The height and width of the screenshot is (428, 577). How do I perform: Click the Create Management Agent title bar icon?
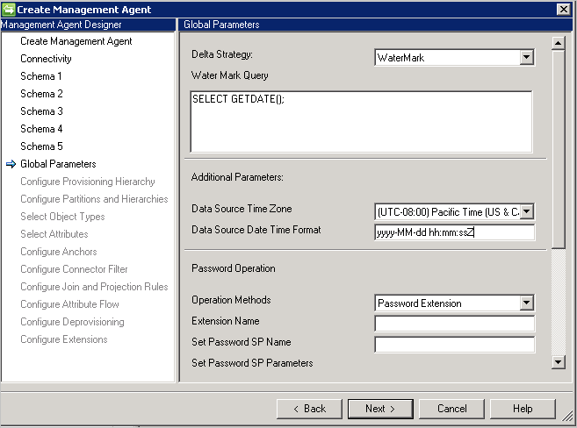click(9, 10)
